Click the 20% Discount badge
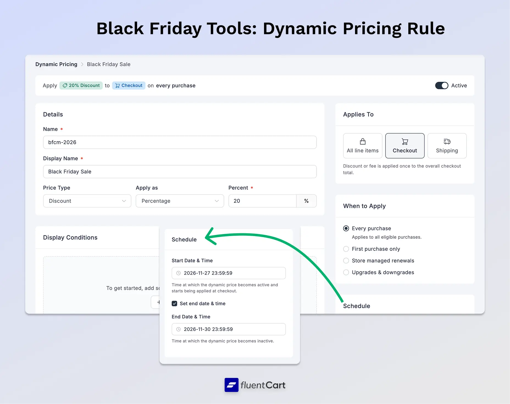 tap(81, 86)
